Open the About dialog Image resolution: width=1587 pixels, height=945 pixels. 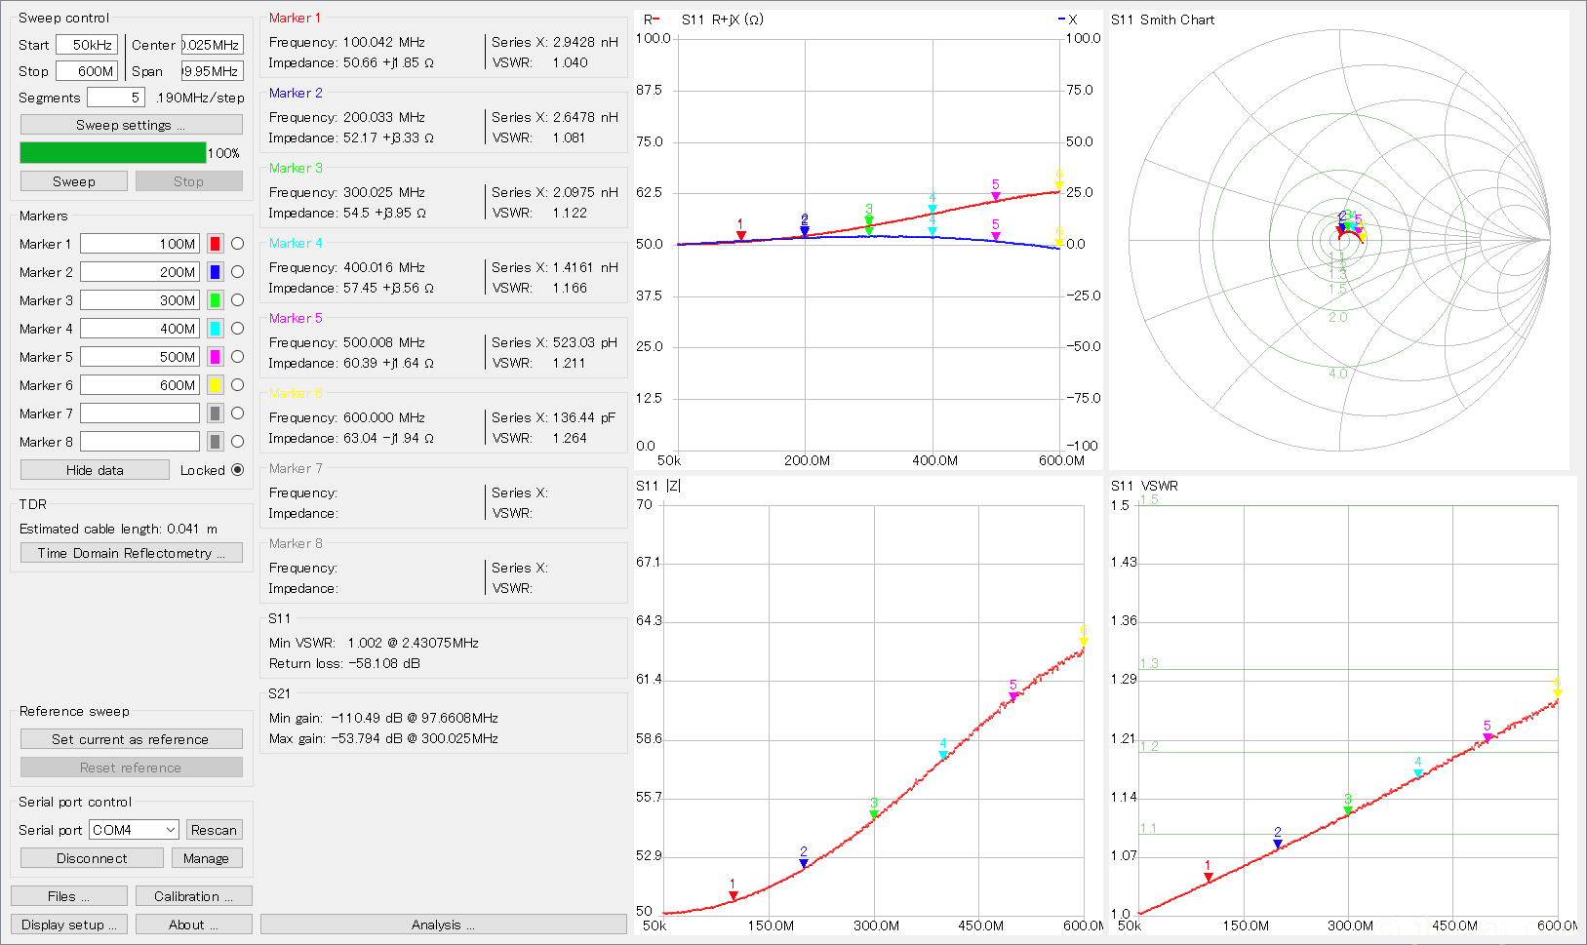pyautogui.click(x=194, y=925)
